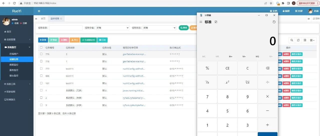The width and height of the screenshot is (320, 136).
Task: Click the calculator divide key
Action: [267, 82]
